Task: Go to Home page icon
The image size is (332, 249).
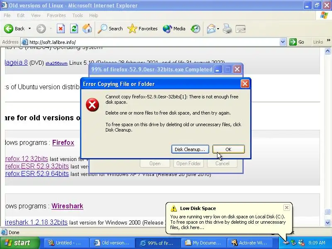Action: 87,29
